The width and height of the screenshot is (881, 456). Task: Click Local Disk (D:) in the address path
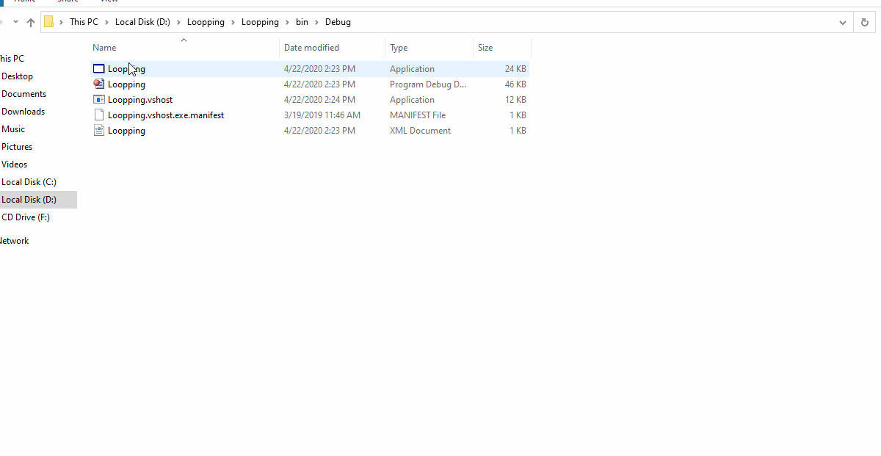[142, 22]
